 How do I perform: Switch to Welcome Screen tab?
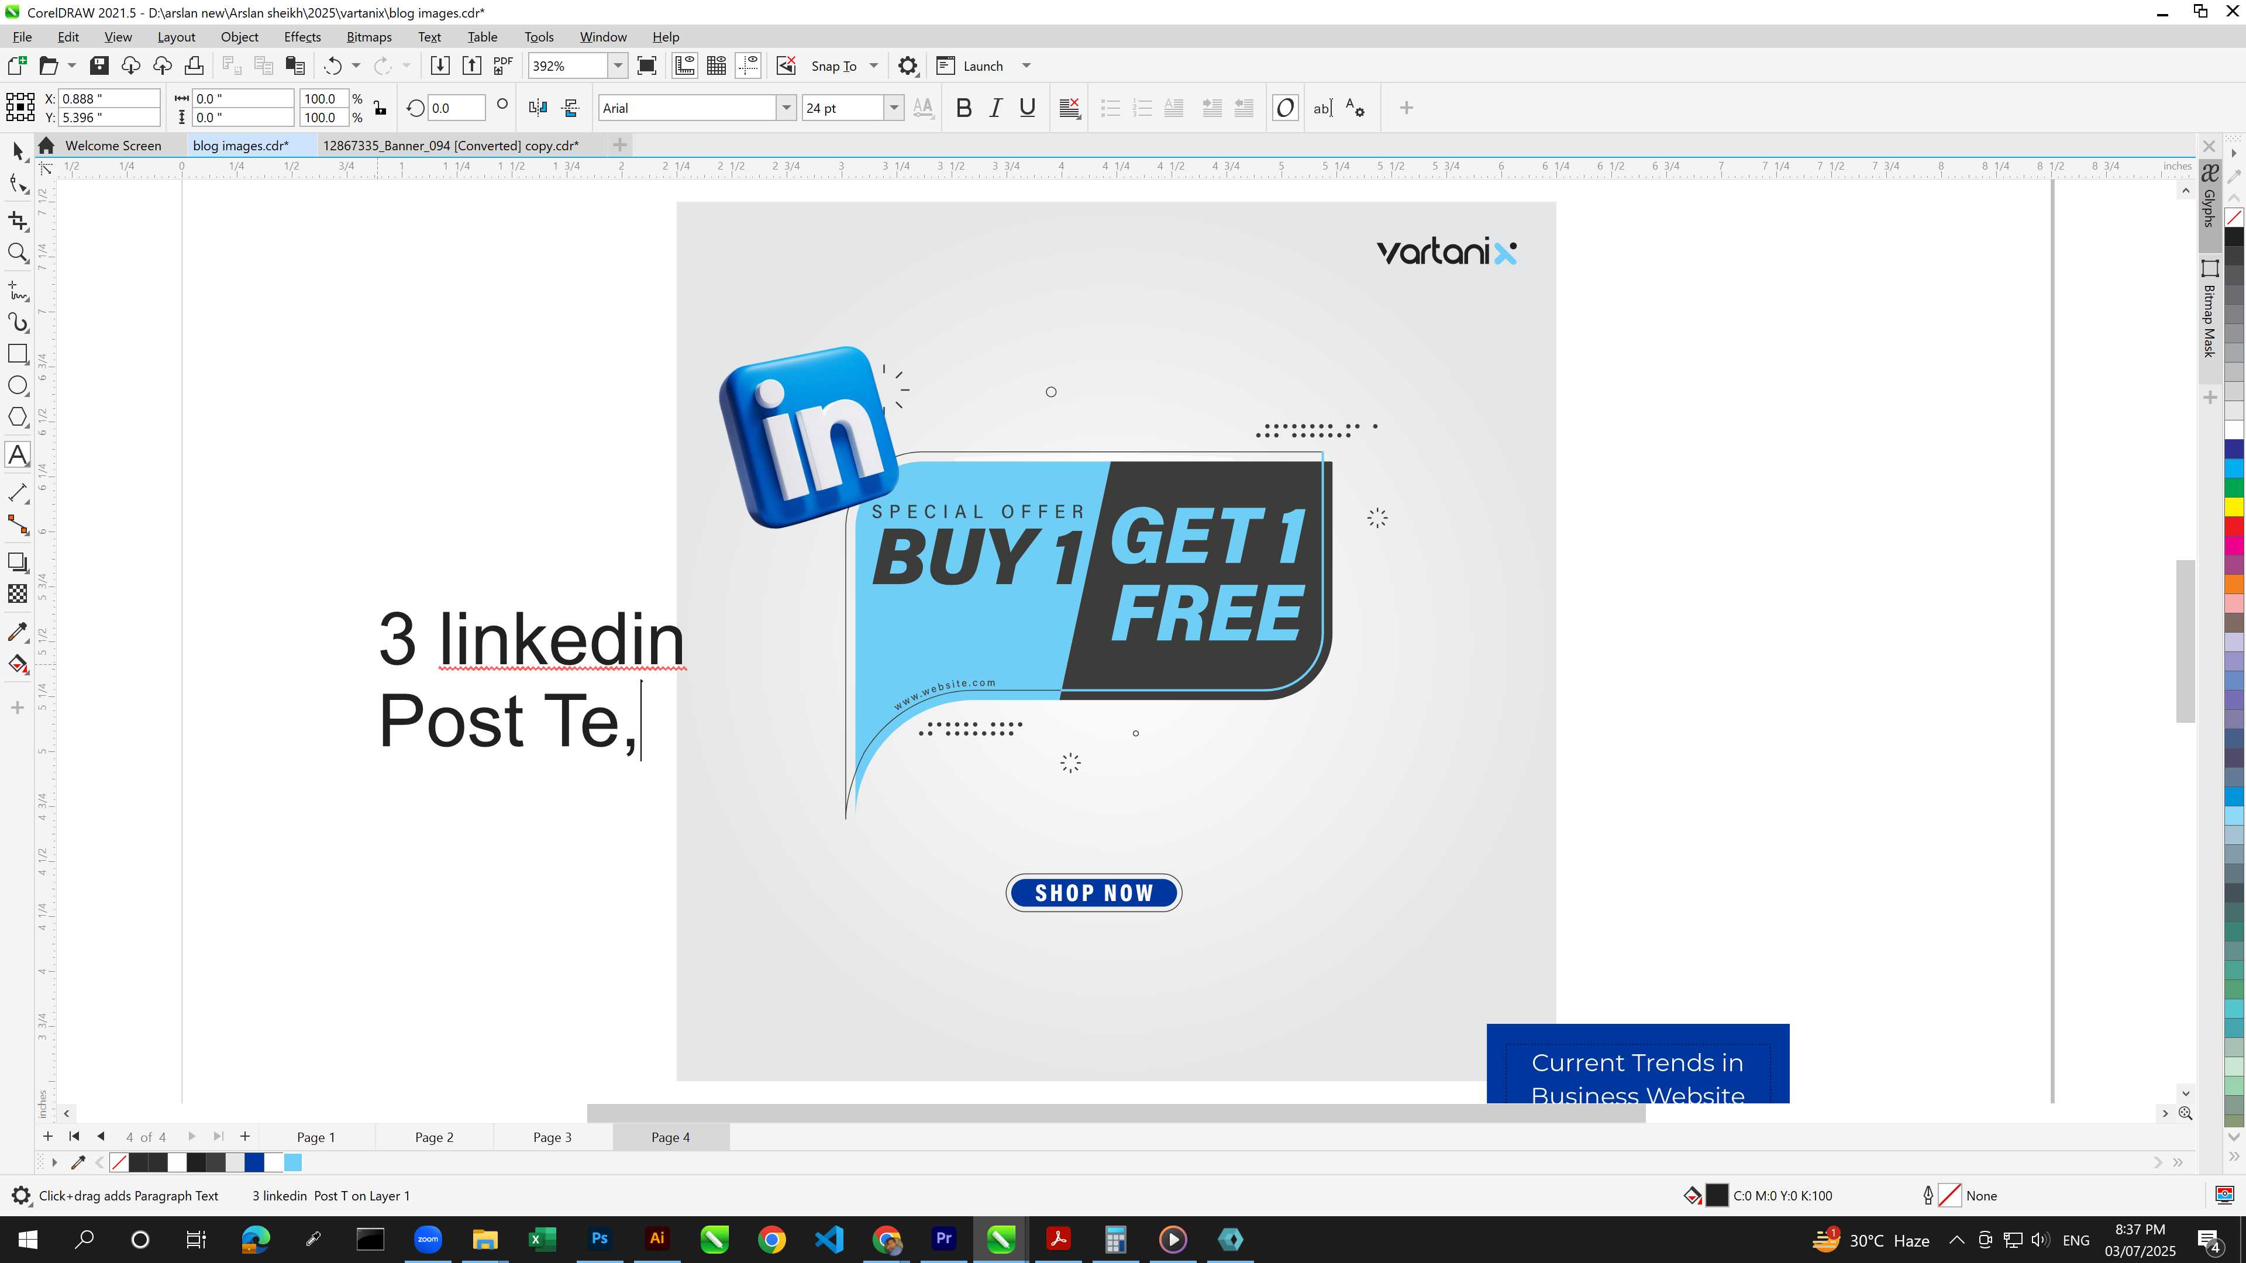click(113, 146)
